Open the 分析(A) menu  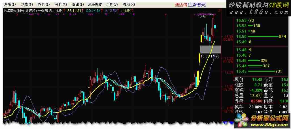[61, 5]
